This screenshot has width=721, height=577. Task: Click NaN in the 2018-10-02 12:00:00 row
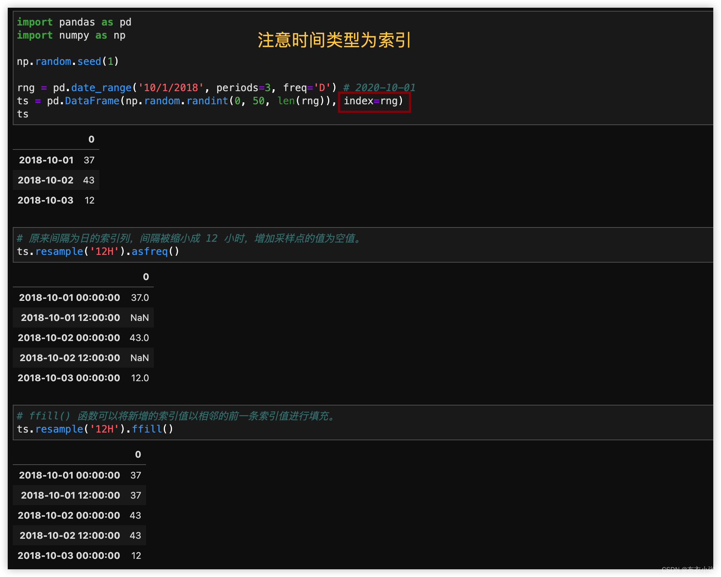coord(139,358)
